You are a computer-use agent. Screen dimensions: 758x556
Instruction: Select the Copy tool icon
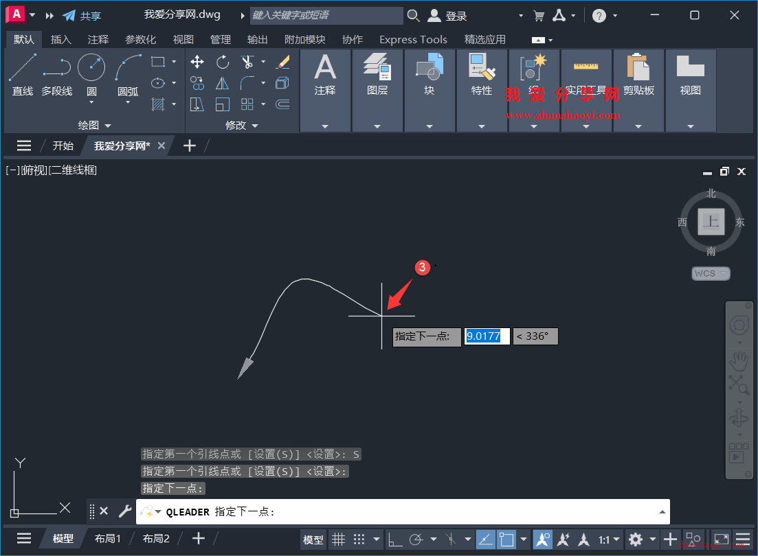[197, 83]
